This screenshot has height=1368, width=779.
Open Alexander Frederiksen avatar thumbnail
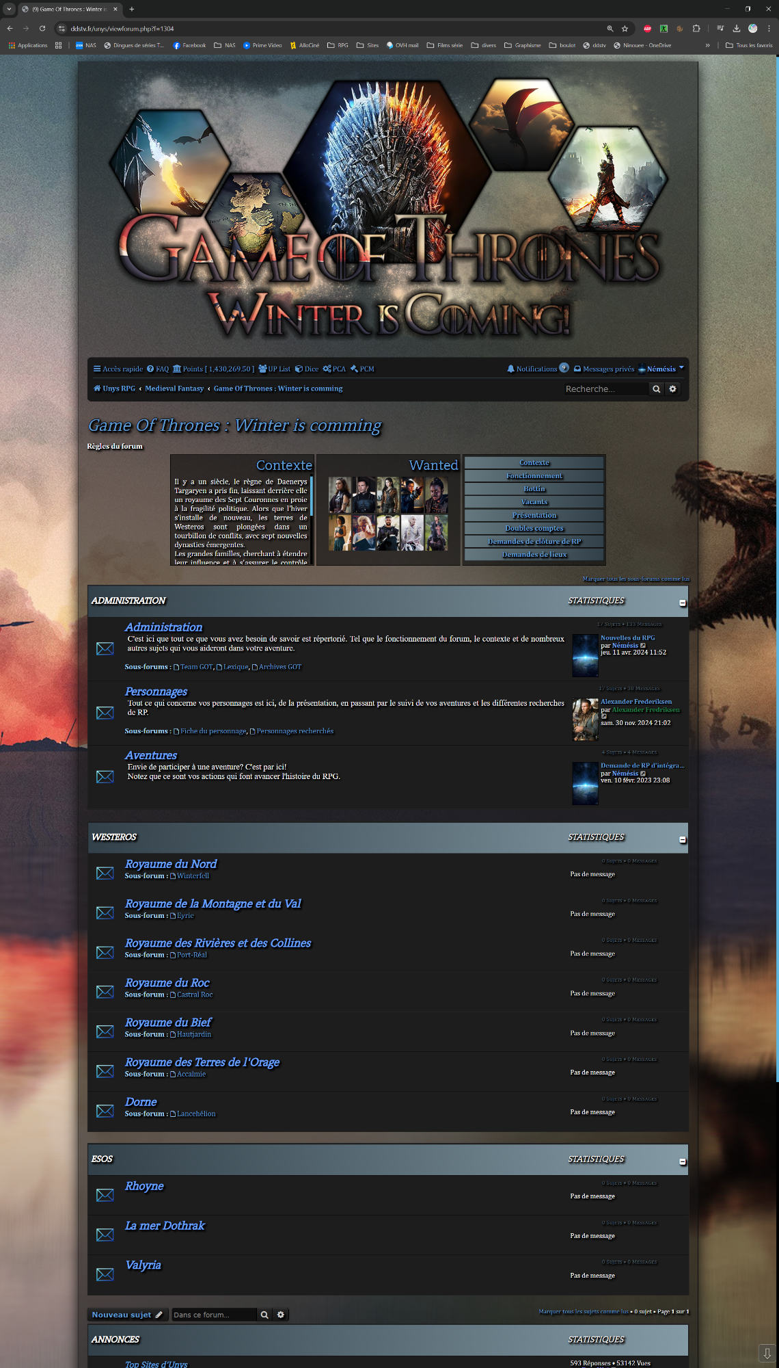[585, 720]
